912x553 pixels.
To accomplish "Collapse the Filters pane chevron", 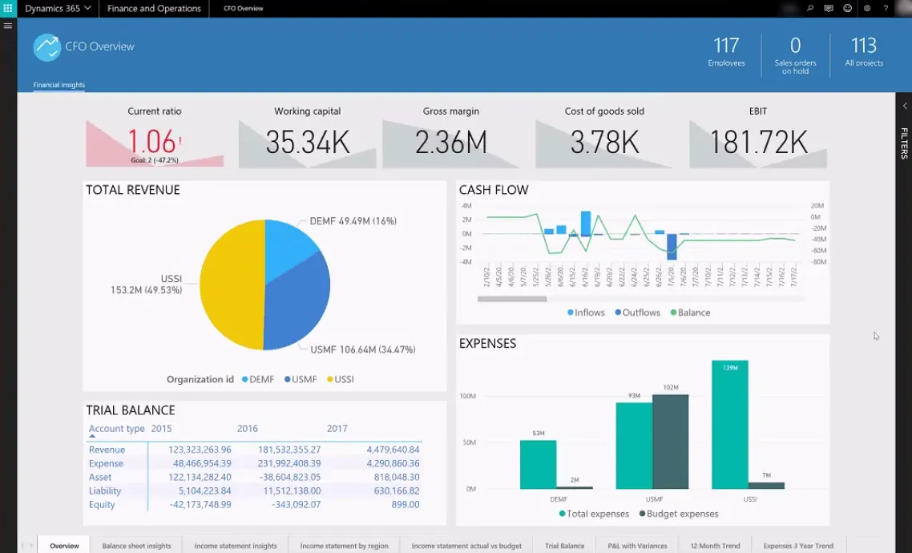I will 905,105.
